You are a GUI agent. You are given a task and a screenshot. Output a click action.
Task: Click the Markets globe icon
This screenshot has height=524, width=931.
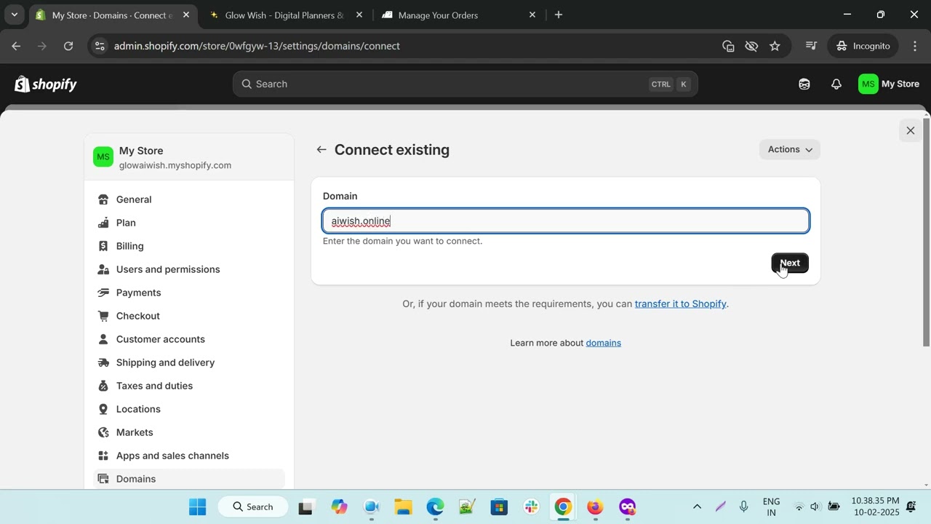103,432
